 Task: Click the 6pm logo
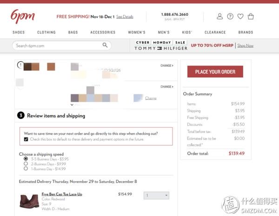(23, 16)
